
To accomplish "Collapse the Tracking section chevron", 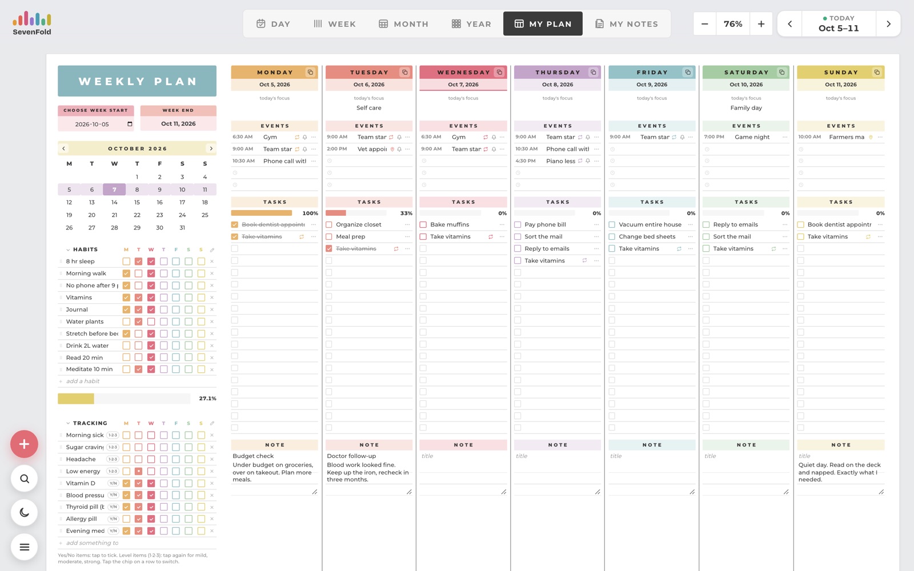I will tap(68, 423).
